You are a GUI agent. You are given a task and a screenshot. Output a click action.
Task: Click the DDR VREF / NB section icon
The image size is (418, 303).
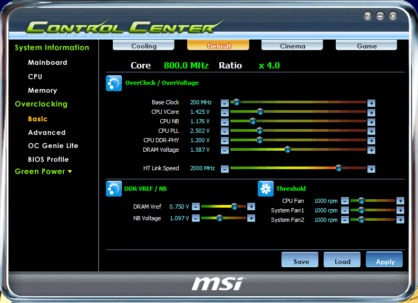(114, 189)
